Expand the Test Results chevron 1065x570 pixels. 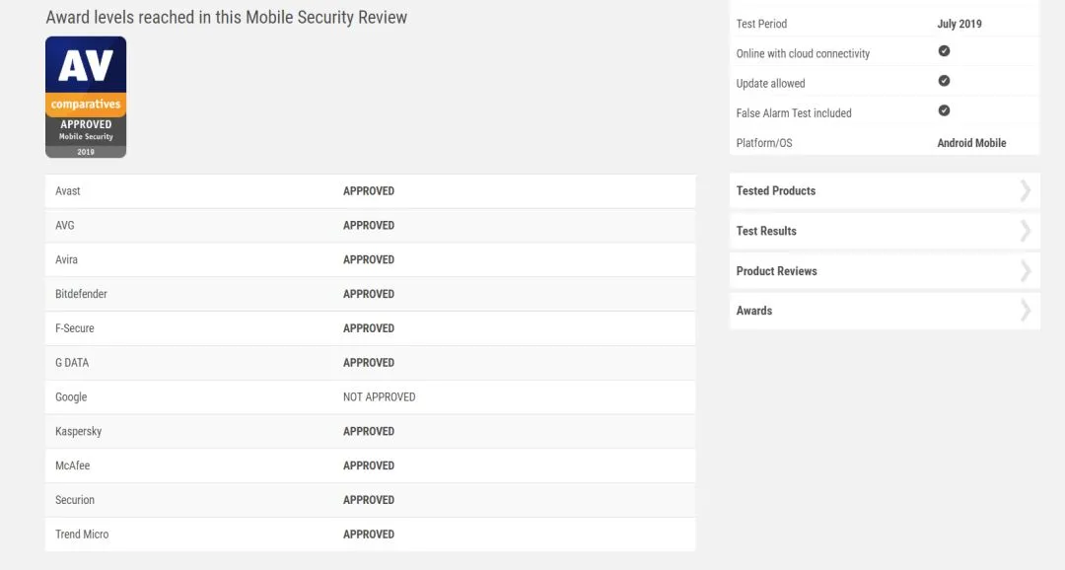(1026, 231)
